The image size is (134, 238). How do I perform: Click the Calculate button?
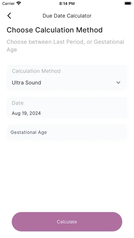click(67, 222)
